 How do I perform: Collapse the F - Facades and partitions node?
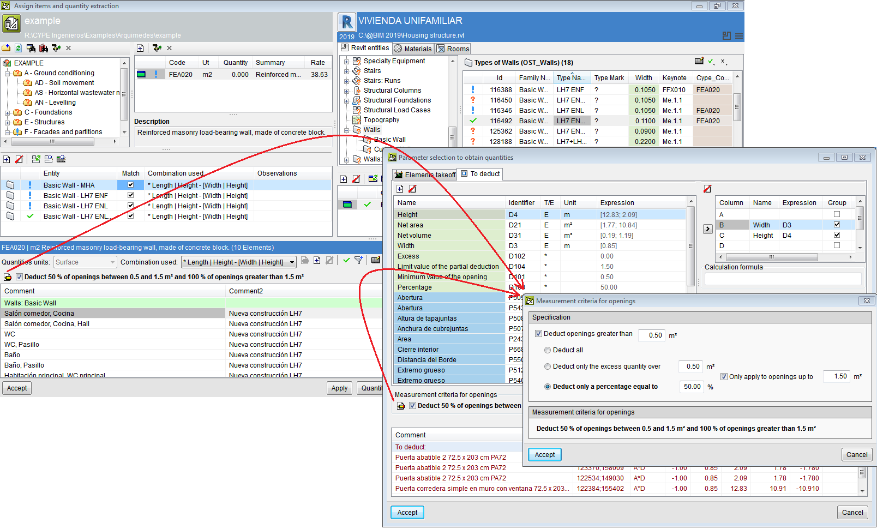click(8, 132)
